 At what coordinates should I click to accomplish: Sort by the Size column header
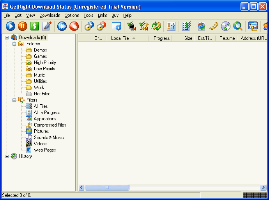tap(182, 38)
